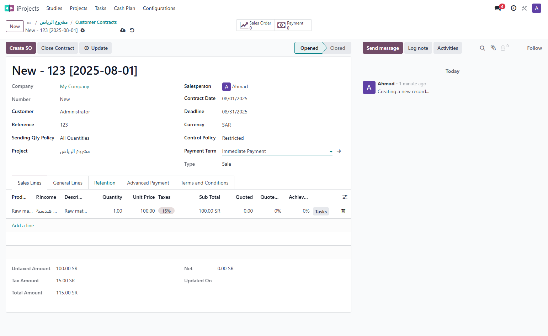Expand the Payment Term dropdown
This screenshot has width=548, height=336.
click(x=331, y=151)
